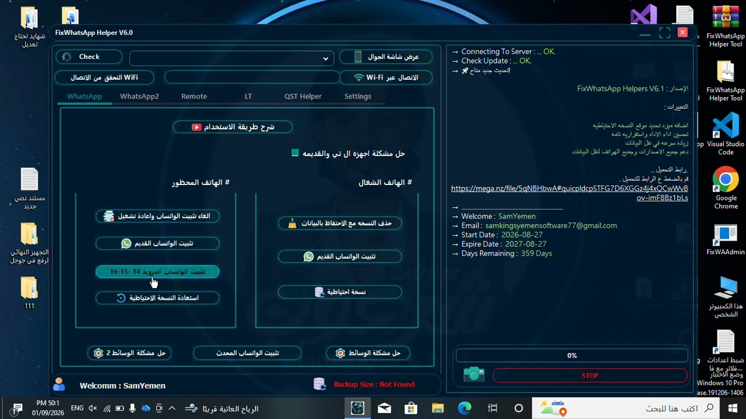Click the database icon beside Backup Size

[319, 384]
